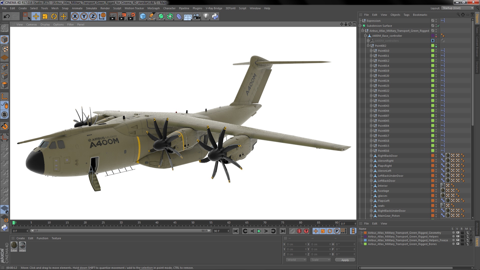Open Object Manager Tags menu
Screen dimensions: 480x270
tap(406, 15)
